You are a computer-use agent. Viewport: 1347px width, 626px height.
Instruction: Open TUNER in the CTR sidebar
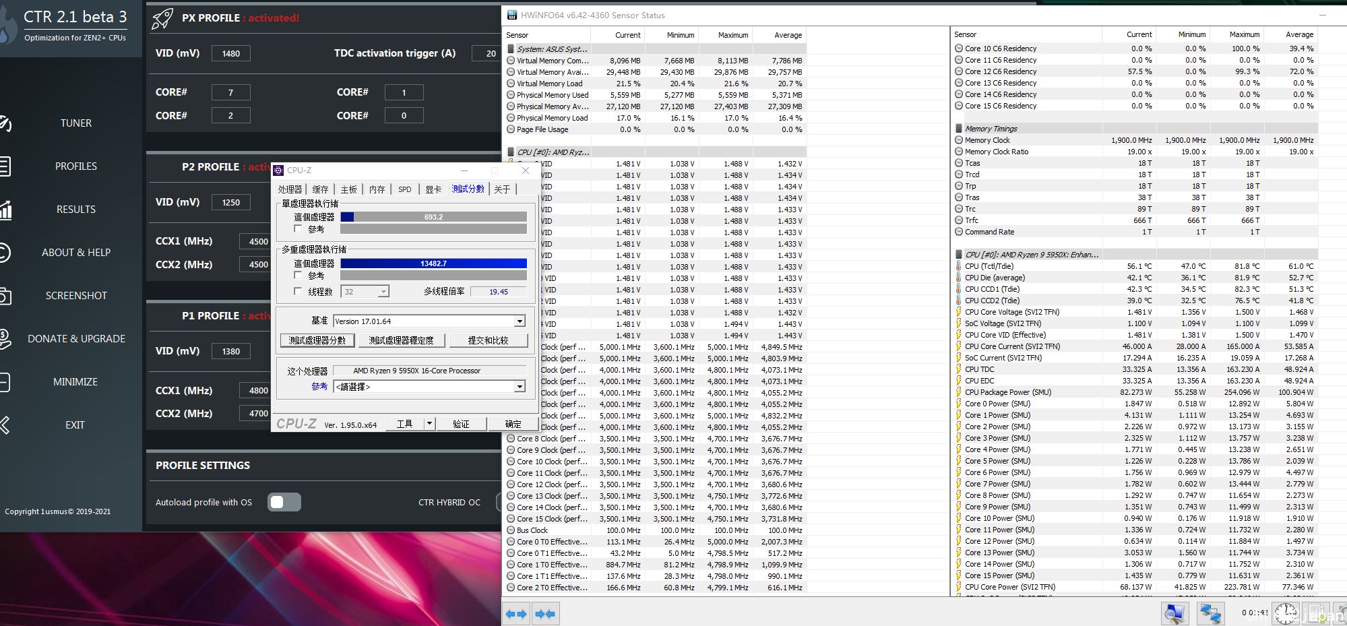(75, 123)
